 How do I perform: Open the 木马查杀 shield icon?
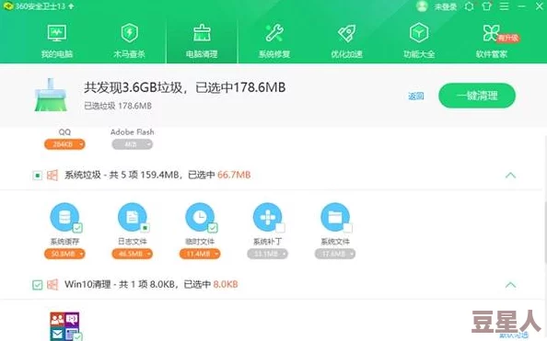click(x=130, y=33)
